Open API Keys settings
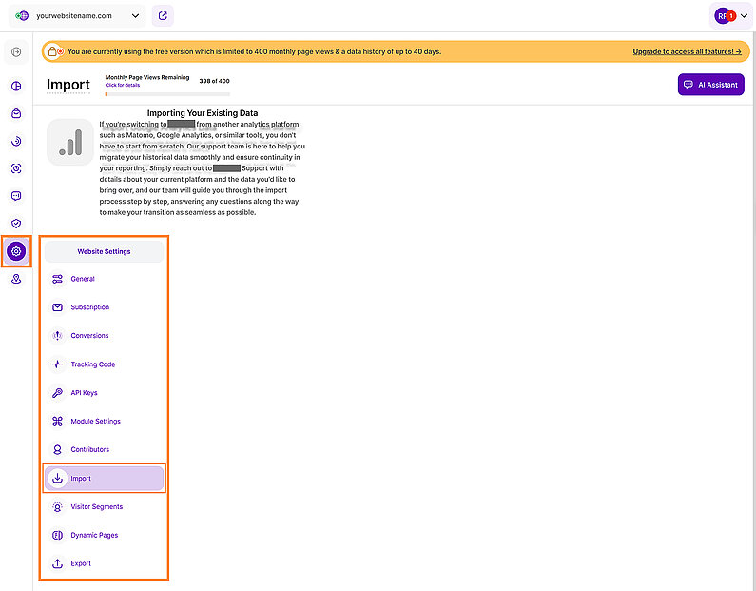 point(84,393)
